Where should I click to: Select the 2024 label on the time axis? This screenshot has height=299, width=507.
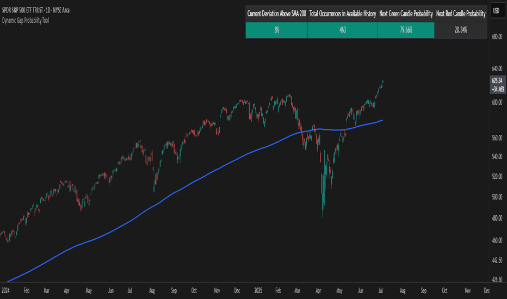point(7,291)
